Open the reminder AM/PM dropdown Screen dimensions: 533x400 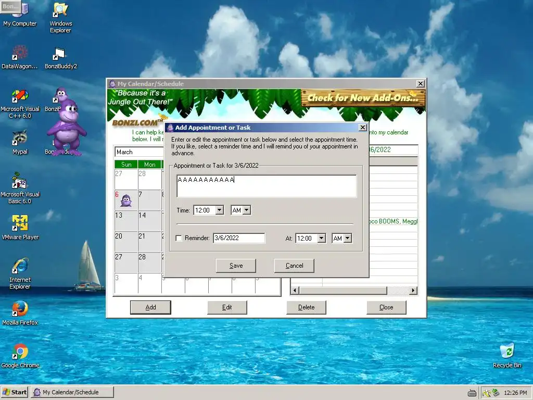[x=347, y=238]
